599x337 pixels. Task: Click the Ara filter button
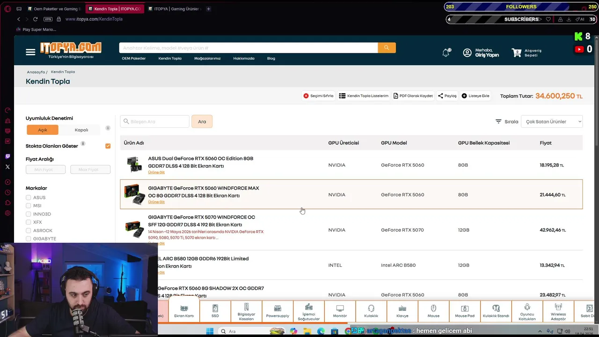[x=202, y=122]
